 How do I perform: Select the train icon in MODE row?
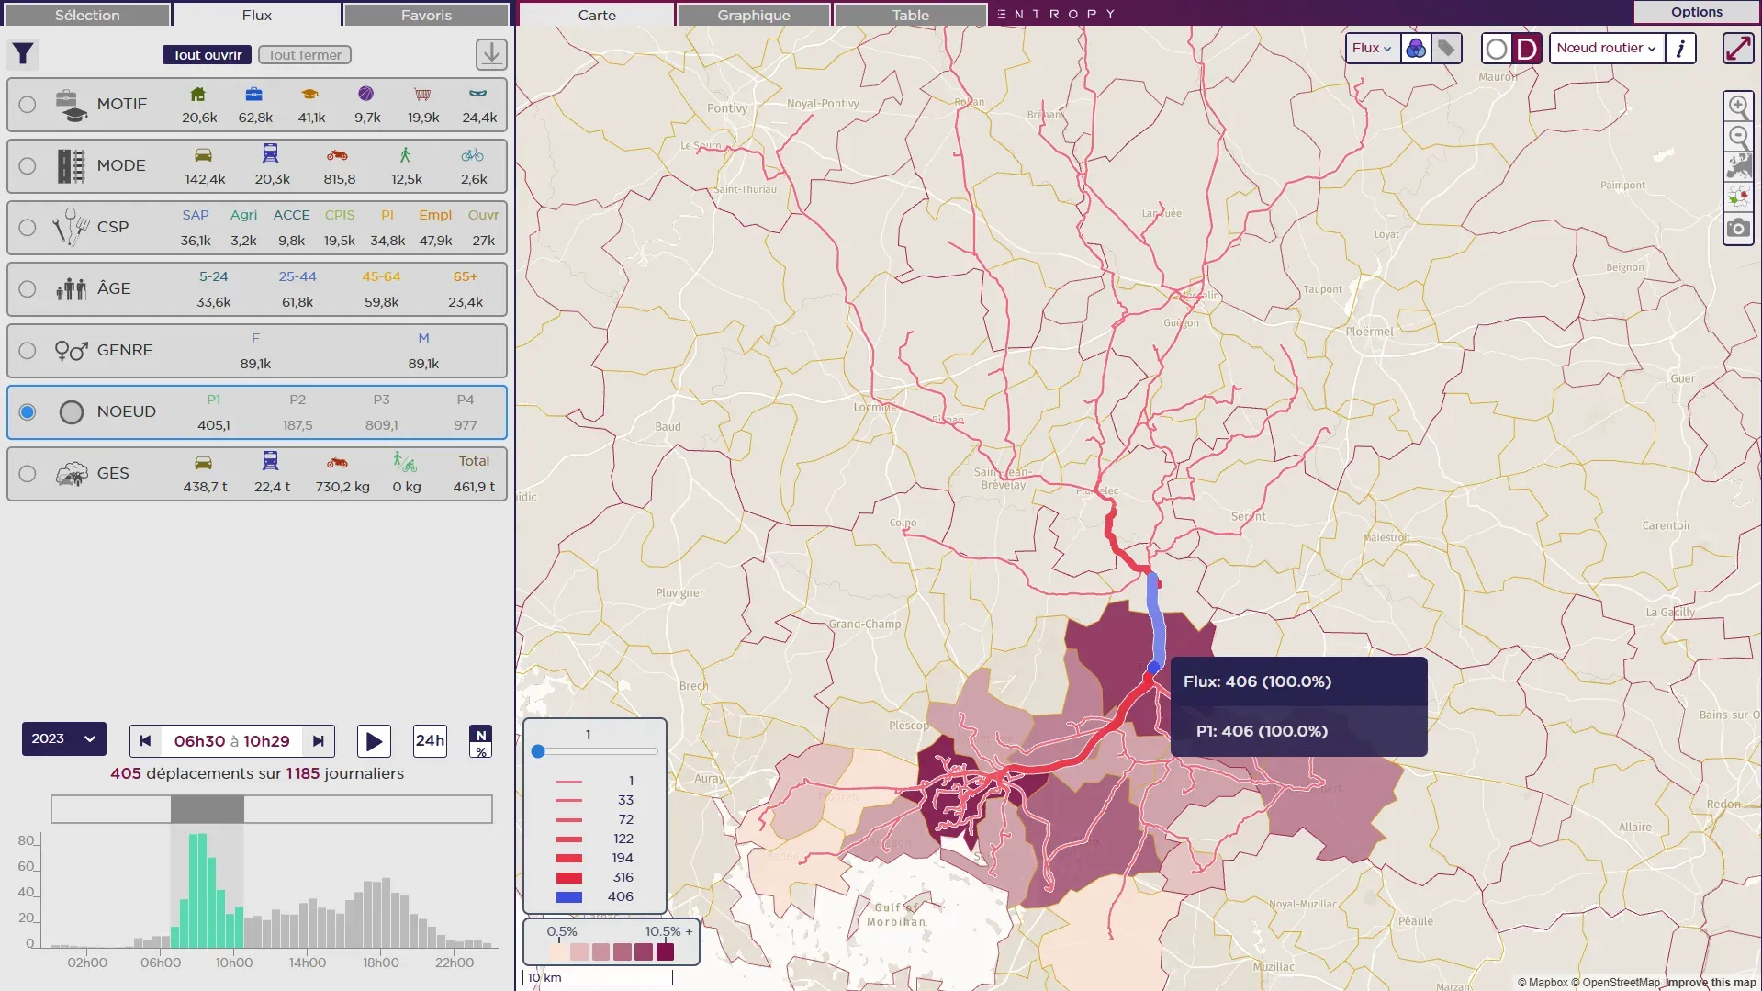(270, 153)
